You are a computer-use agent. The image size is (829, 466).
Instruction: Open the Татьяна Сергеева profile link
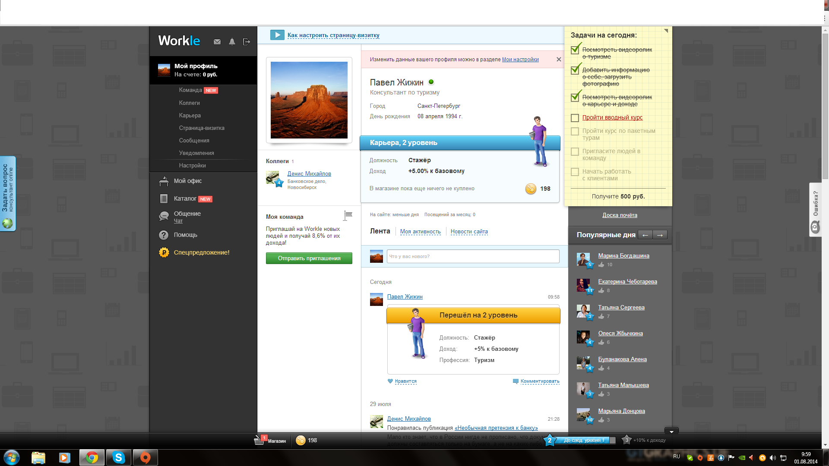point(621,308)
